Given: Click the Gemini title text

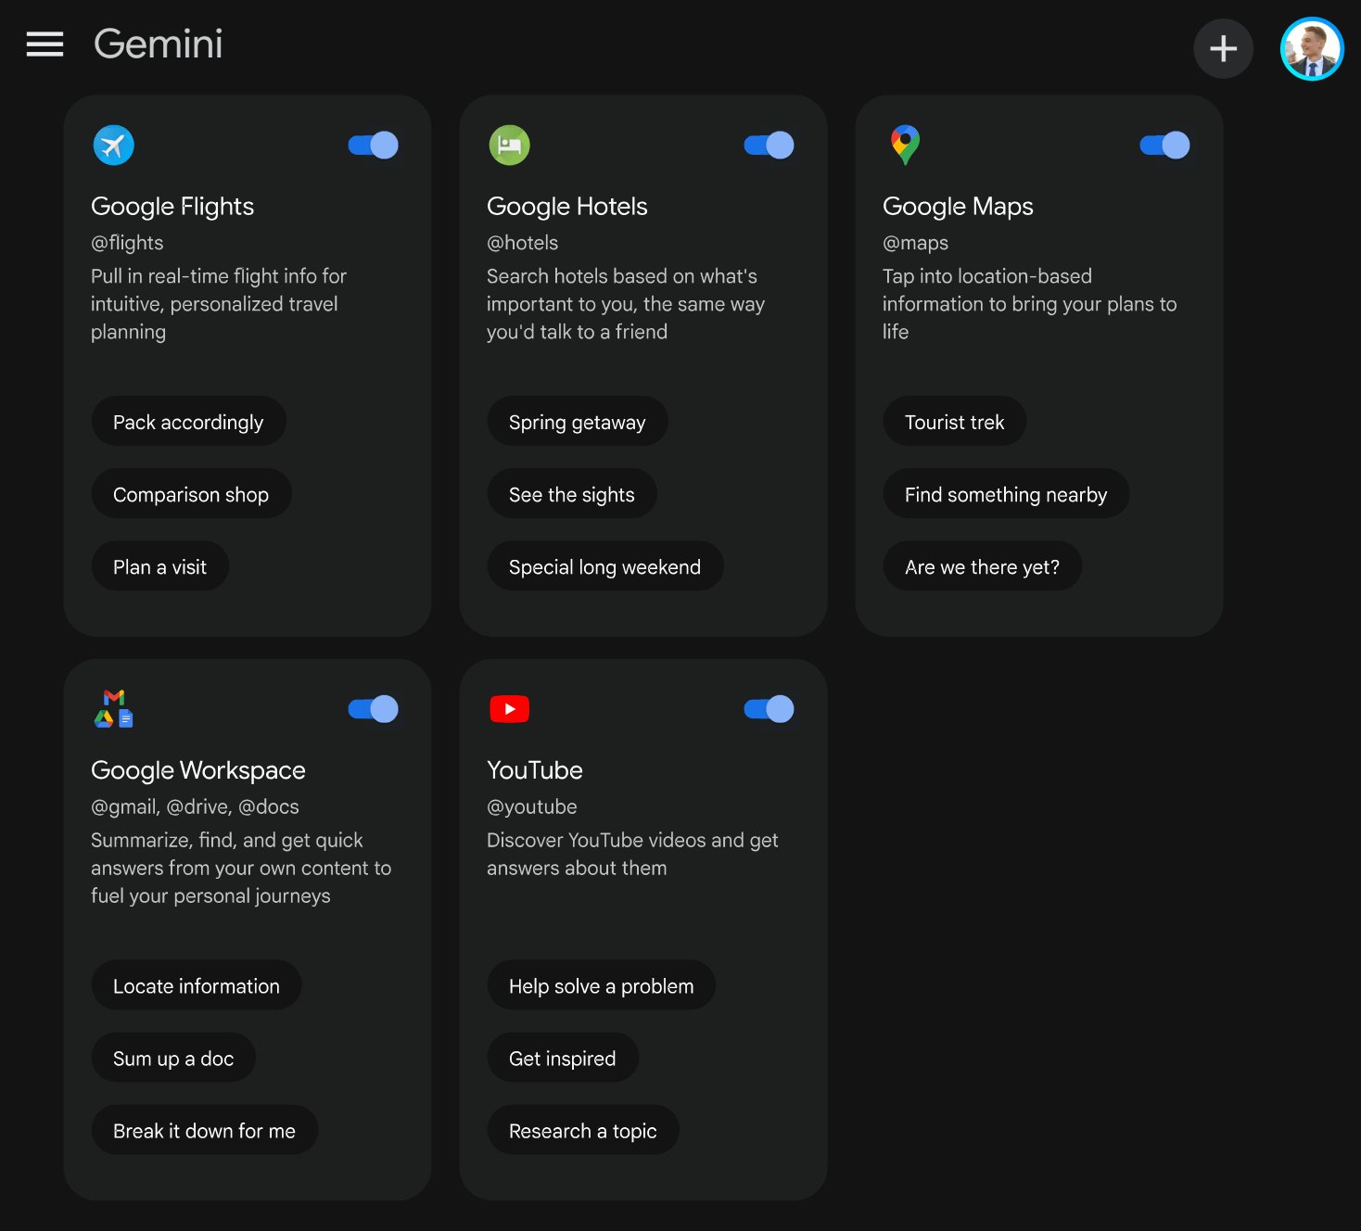Looking at the screenshot, I should [159, 44].
